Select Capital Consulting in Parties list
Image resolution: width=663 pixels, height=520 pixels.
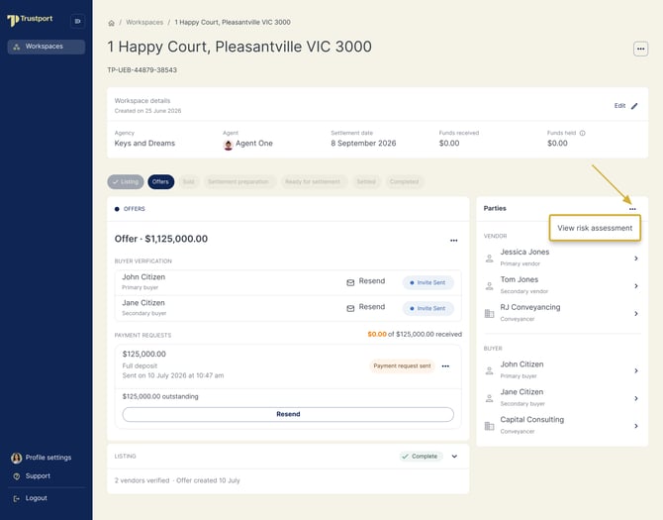(562, 425)
